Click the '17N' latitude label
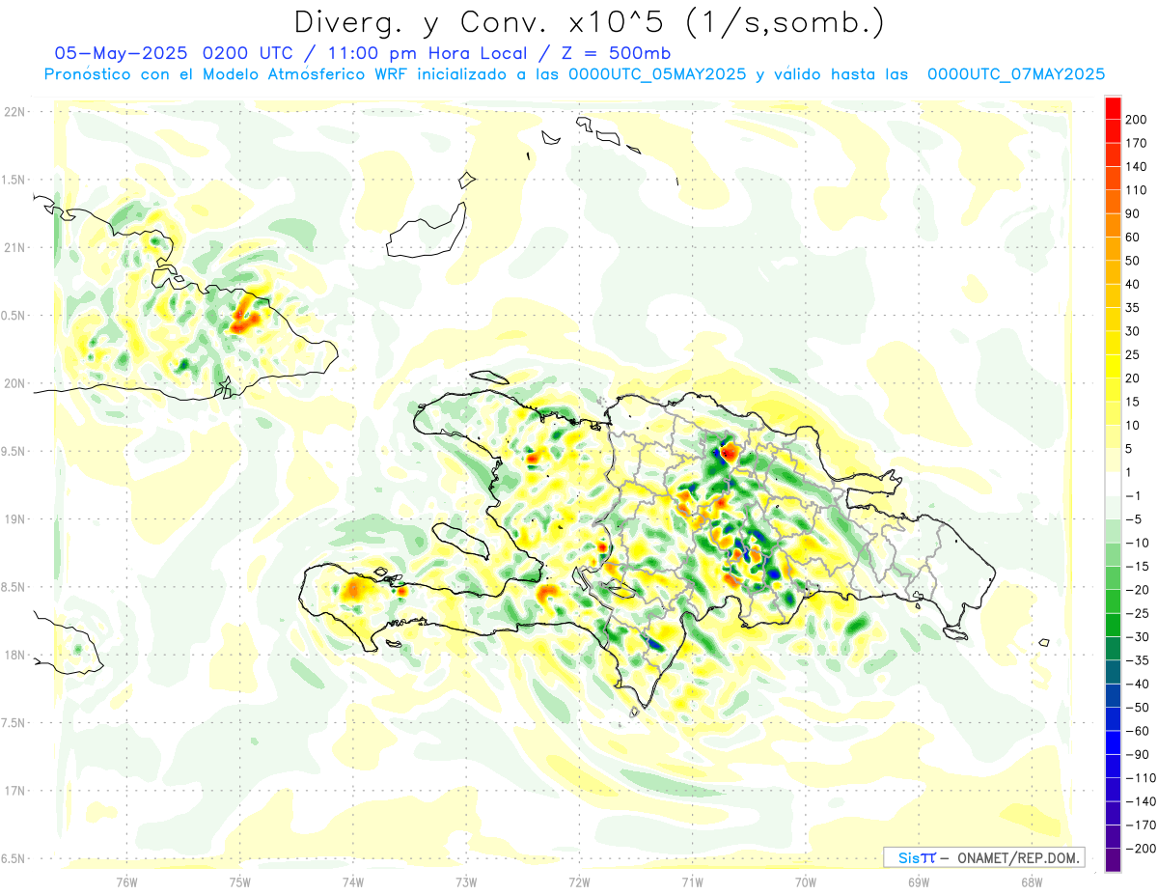This screenshot has height=895, width=1158. point(14,791)
